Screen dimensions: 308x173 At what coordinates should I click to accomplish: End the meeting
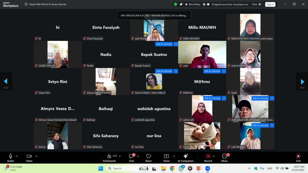pos(298,158)
